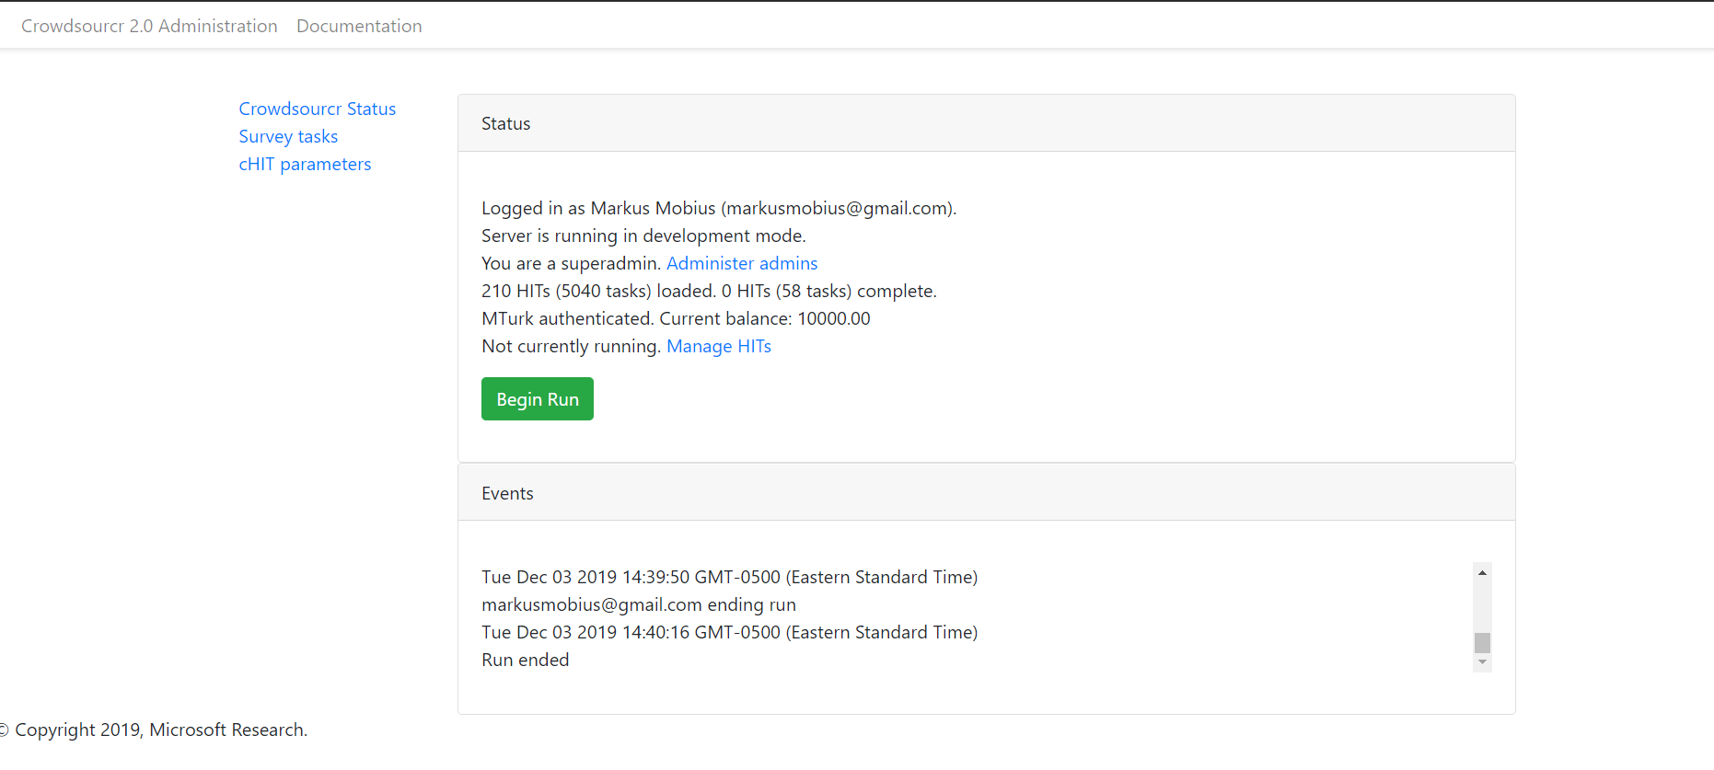1714x770 pixels.
Task: Click the Events panel header
Action: 986,493
